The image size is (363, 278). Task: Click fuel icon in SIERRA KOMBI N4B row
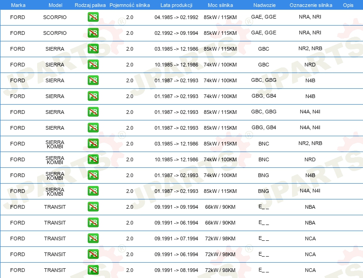(x=93, y=175)
